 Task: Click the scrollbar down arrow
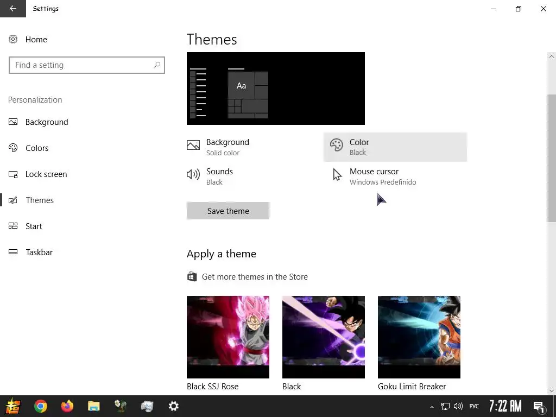coord(551,391)
